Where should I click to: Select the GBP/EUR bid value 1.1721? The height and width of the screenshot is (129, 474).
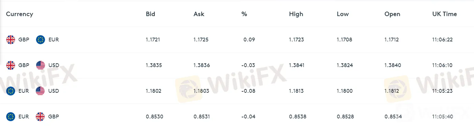coord(153,40)
